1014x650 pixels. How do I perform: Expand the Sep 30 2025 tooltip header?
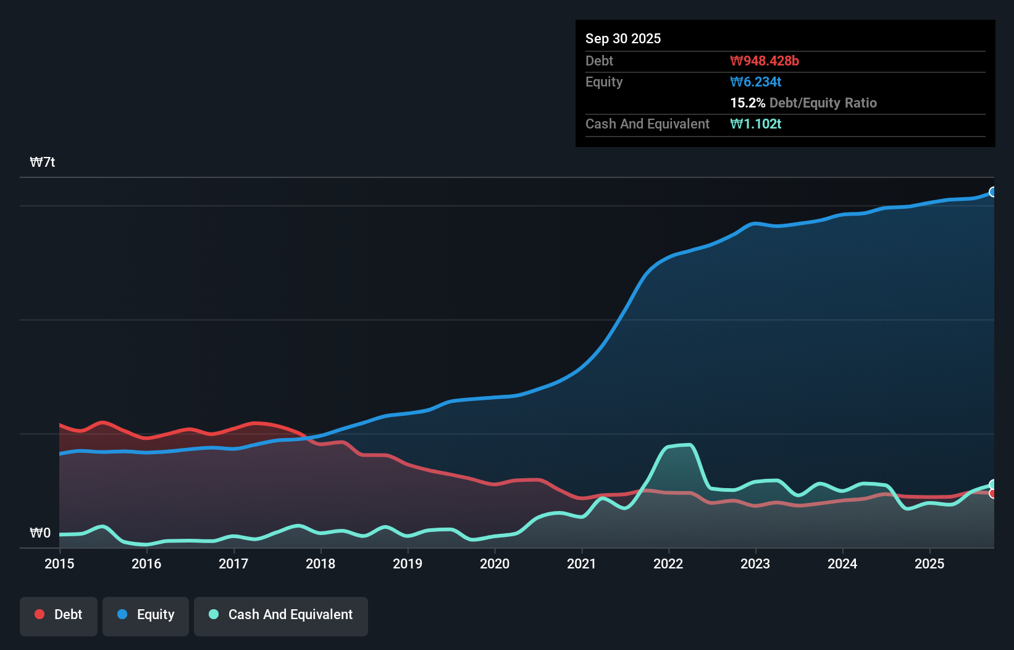pos(623,38)
